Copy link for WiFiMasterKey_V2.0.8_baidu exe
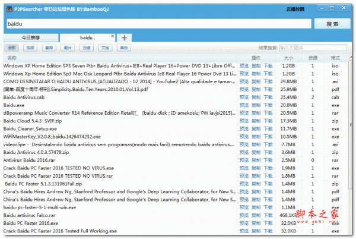This screenshot has width=356, height=239. [x=256, y=136]
